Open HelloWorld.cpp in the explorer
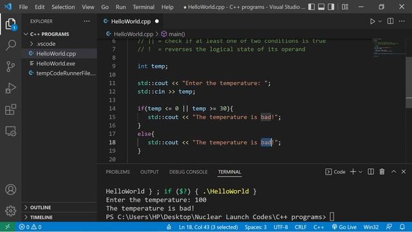This screenshot has height=232, width=412. (56, 53)
